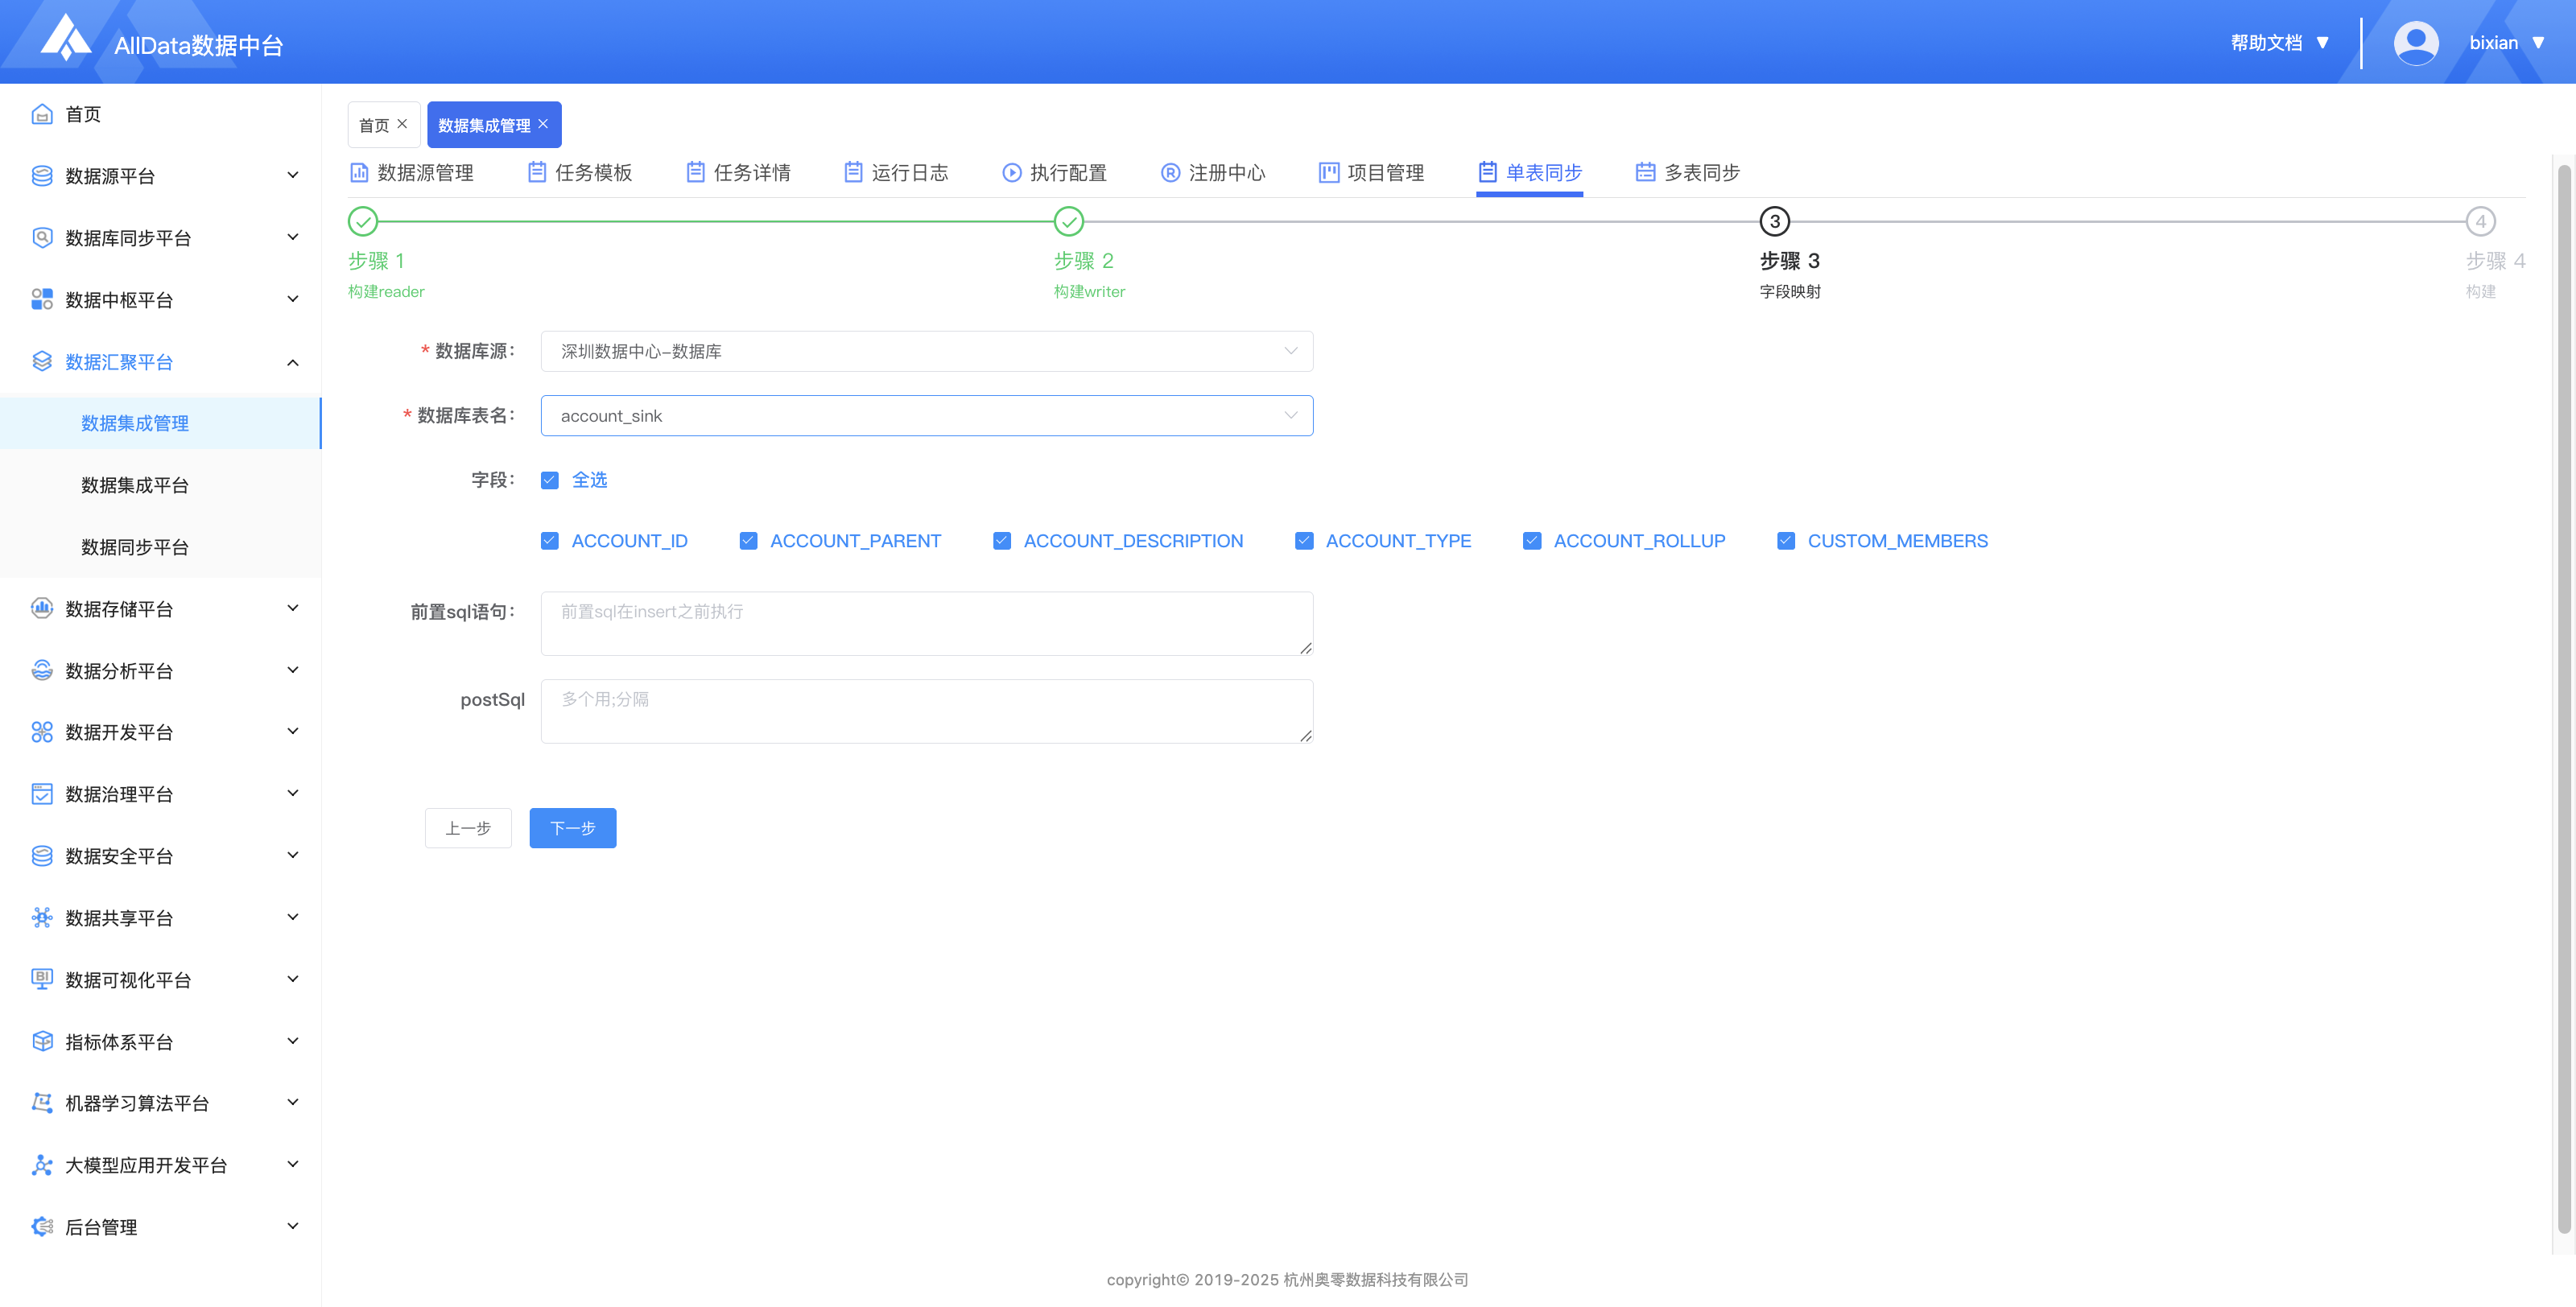
Task: Click the 首页 home icon in sidebar
Action: coord(42,114)
